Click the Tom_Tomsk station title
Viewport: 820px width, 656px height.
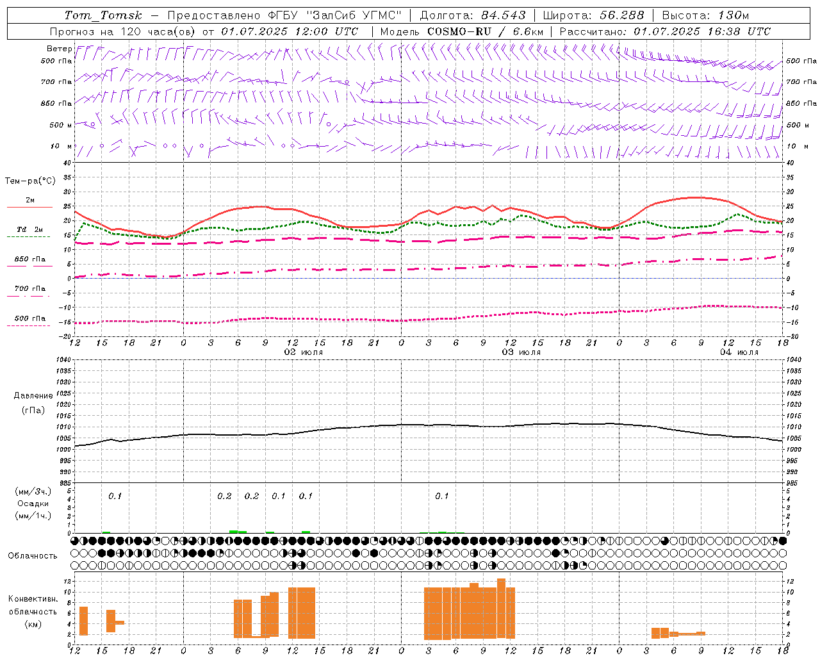tap(103, 15)
